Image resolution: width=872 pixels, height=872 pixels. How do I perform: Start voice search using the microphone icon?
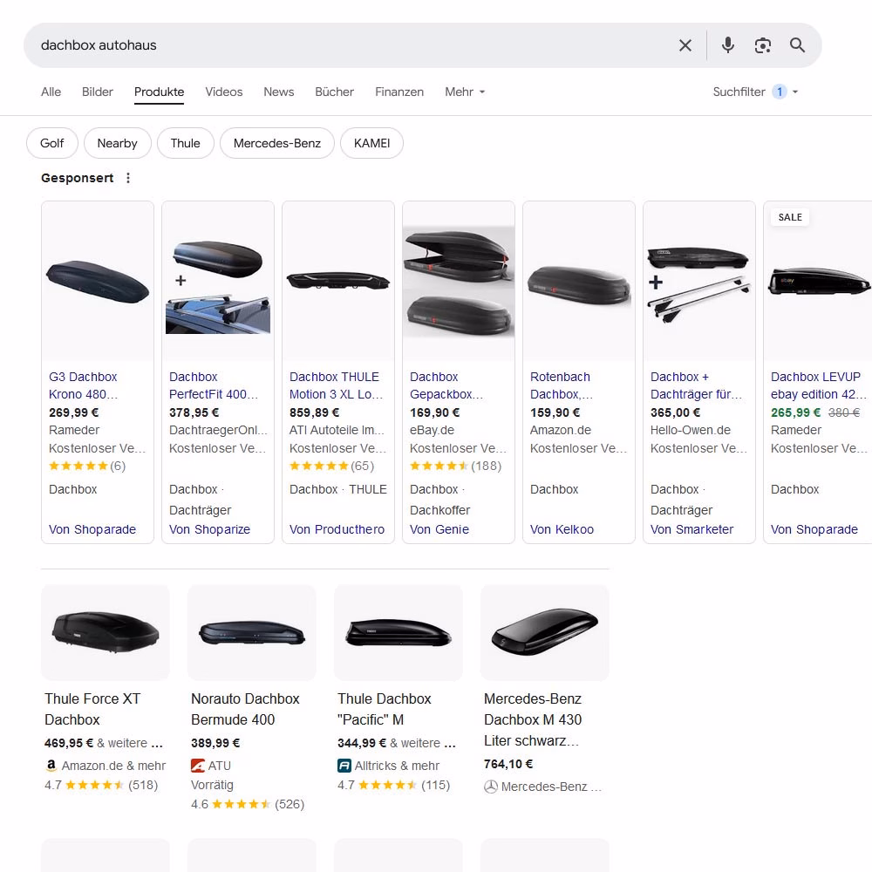(x=728, y=44)
